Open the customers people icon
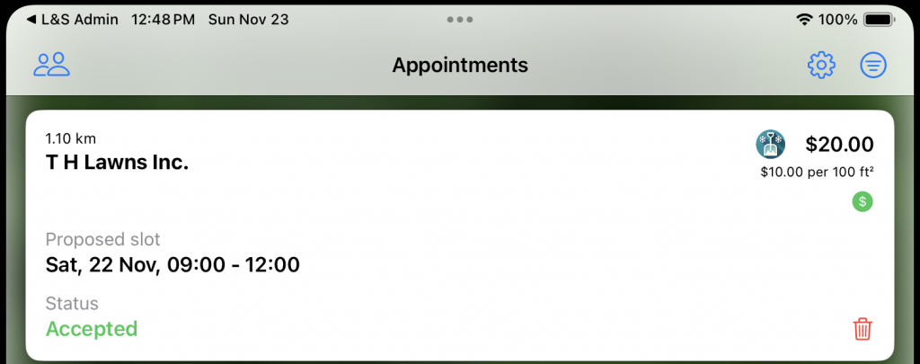 tap(52, 65)
